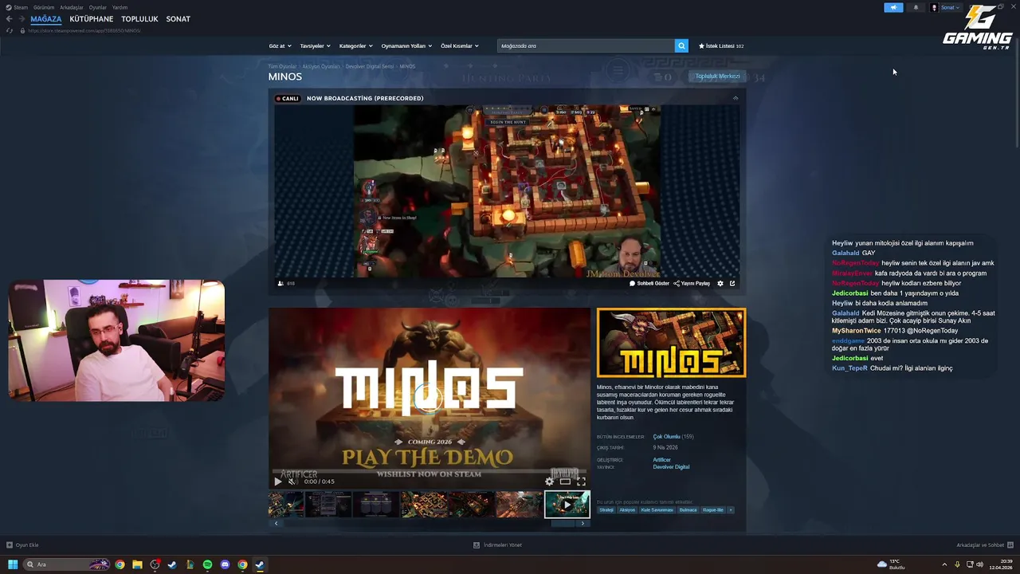This screenshot has width=1020, height=574.
Task: Open File Explorer from the taskbar
Action: coord(137,564)
